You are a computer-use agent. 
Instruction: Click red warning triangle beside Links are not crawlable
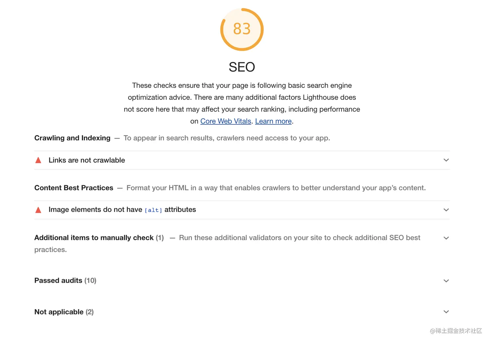[x=38, y=160]
